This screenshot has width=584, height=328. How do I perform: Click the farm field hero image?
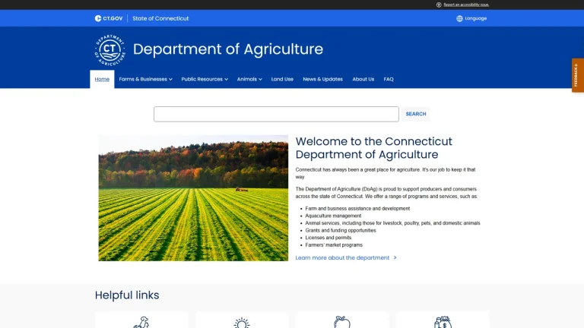coord(193,198)
